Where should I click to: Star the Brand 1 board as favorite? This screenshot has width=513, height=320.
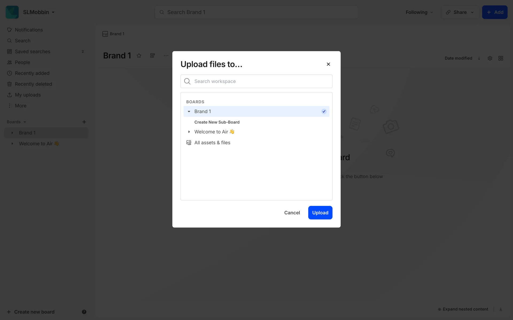tap(139, 55)
